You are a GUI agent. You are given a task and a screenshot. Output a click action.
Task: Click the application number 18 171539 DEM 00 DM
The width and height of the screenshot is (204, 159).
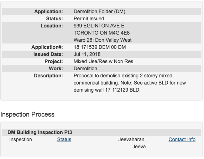pyautogui.click(x=100, y=47)
